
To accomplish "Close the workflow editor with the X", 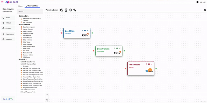I will point(205,10).
